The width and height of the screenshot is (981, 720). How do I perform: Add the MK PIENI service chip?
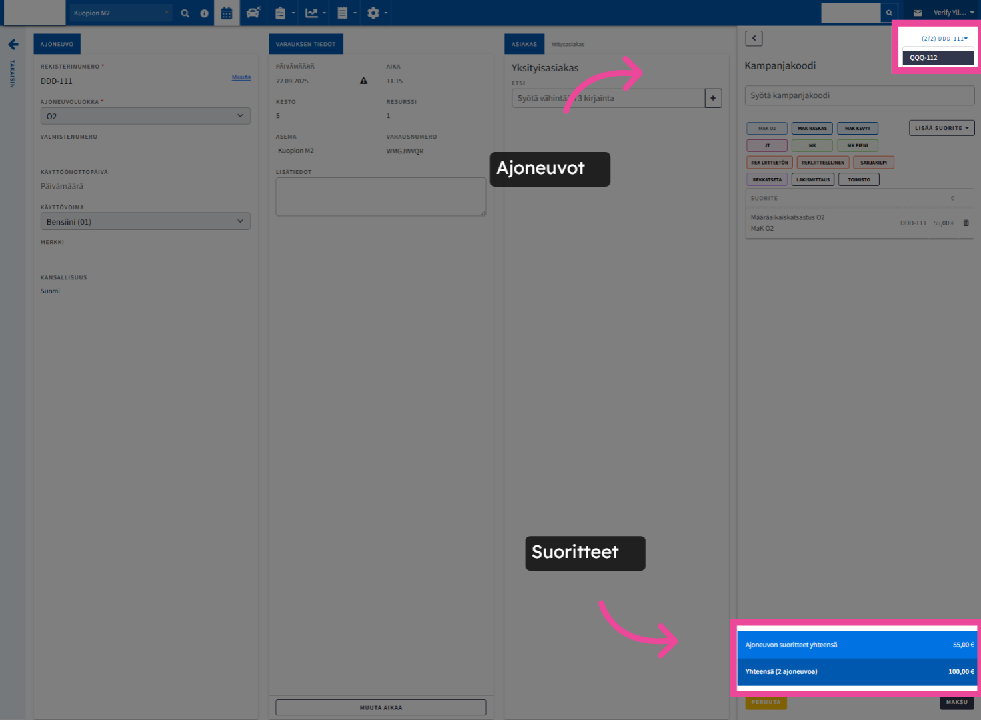tap(858, 145)
